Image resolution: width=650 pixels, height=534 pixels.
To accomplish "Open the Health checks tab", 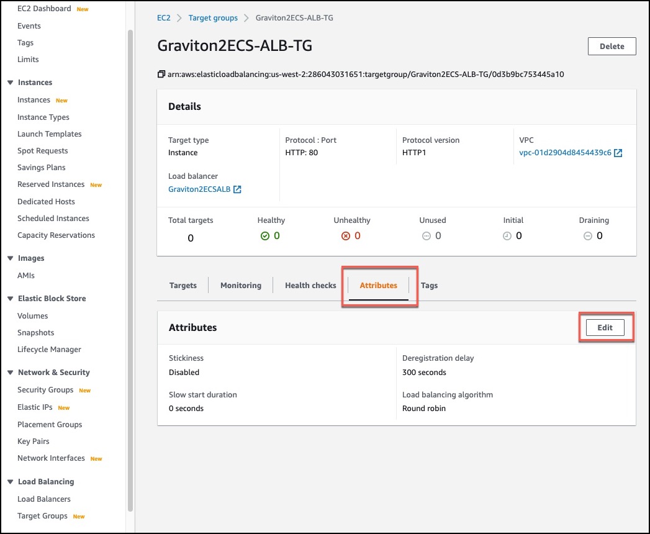I will (310, 285).
